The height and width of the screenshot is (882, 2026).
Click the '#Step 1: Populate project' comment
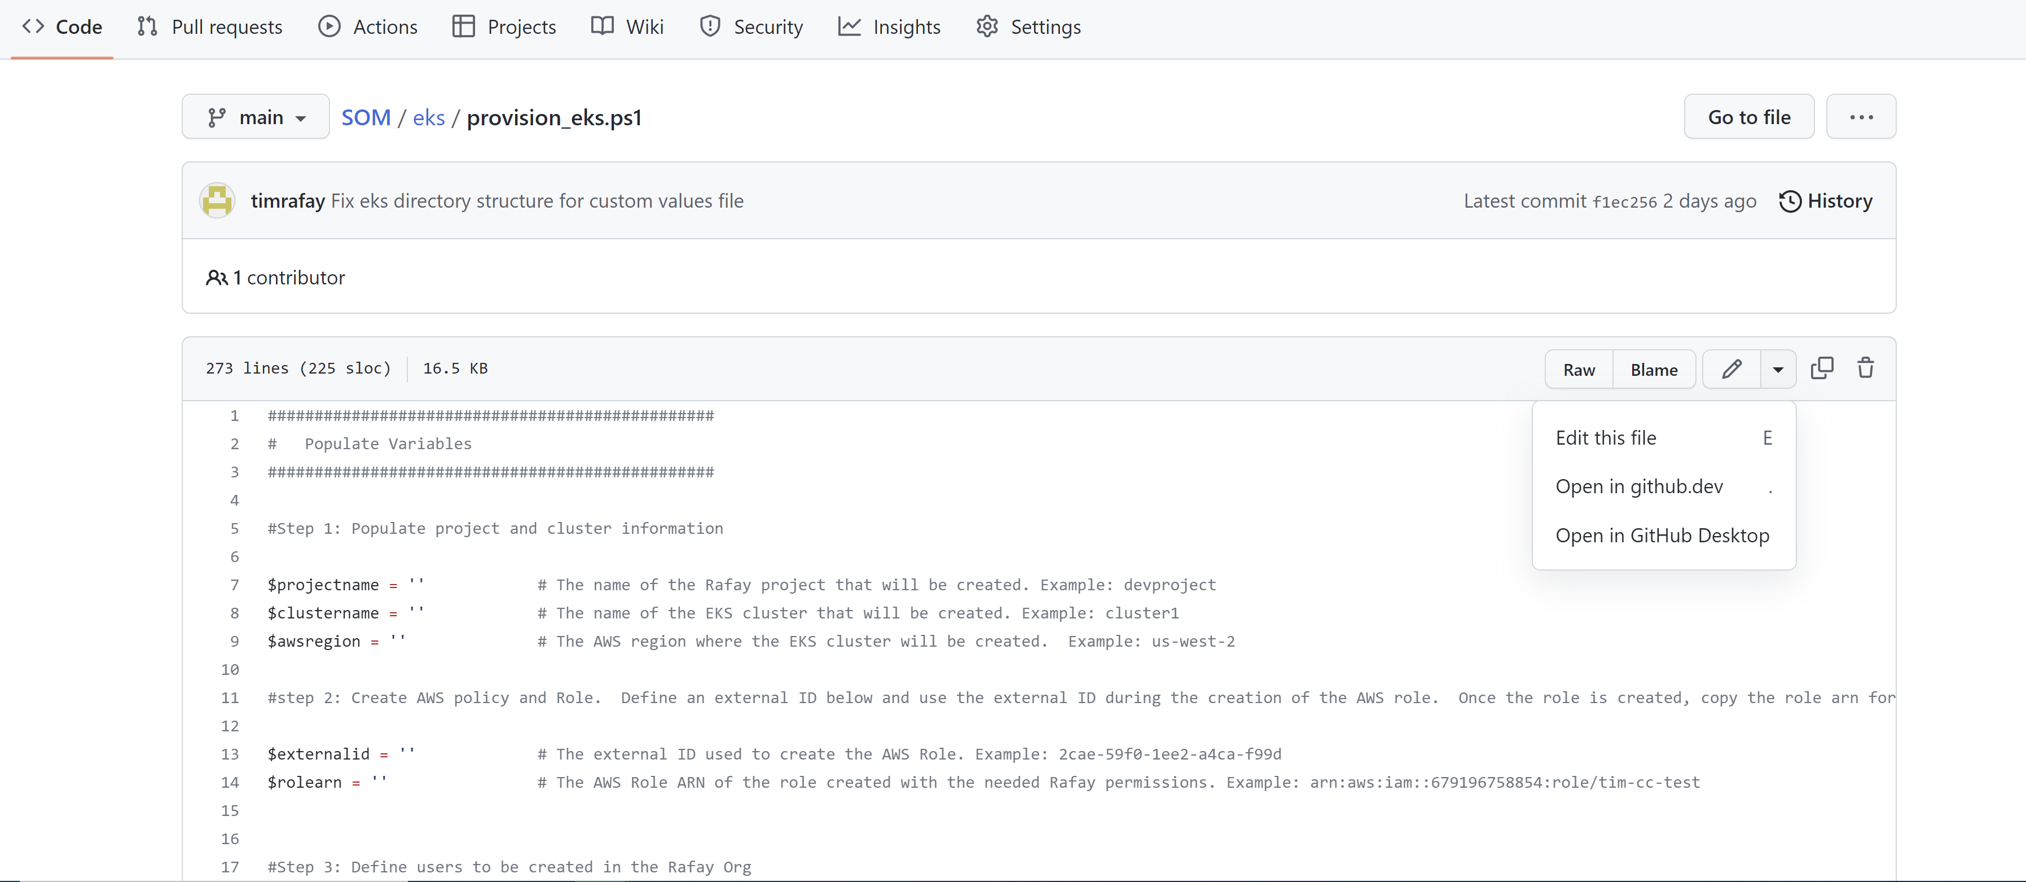(495, 529)
